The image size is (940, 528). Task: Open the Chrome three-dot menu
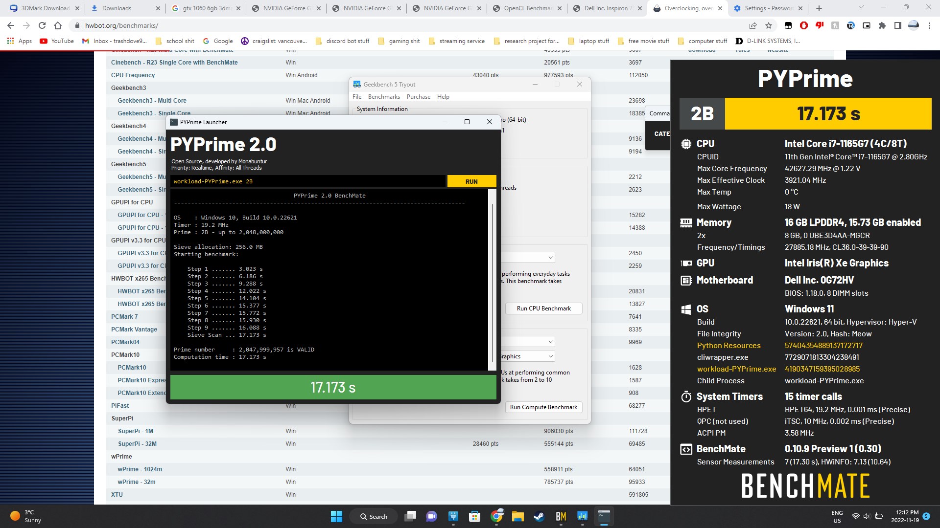(x=929, y=25)
